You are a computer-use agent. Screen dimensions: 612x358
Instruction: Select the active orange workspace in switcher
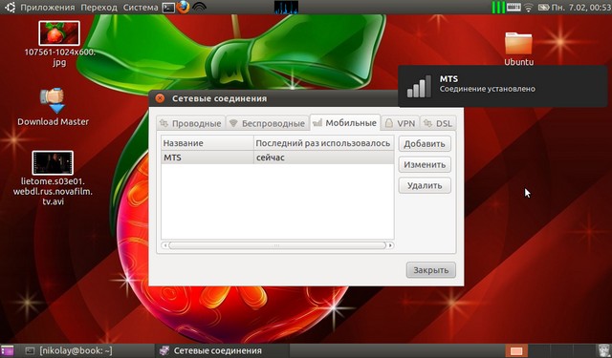pos(516,350)
